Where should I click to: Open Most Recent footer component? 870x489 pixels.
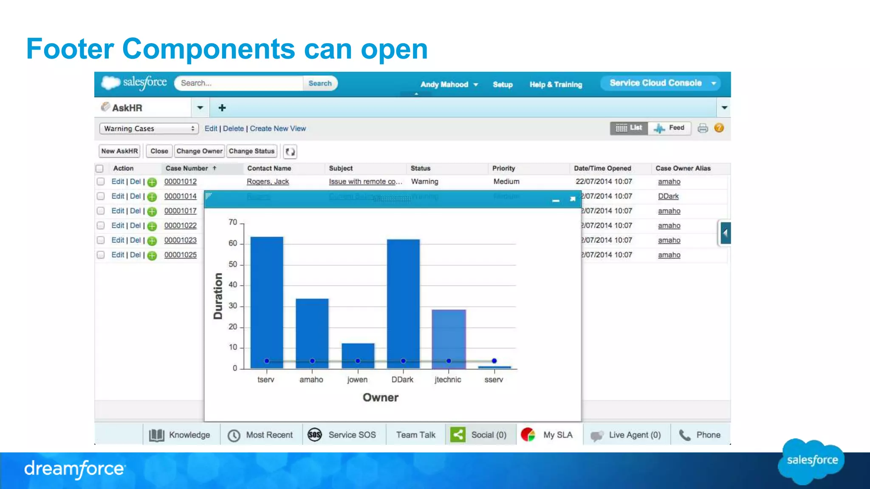click(x=261, y=435)
